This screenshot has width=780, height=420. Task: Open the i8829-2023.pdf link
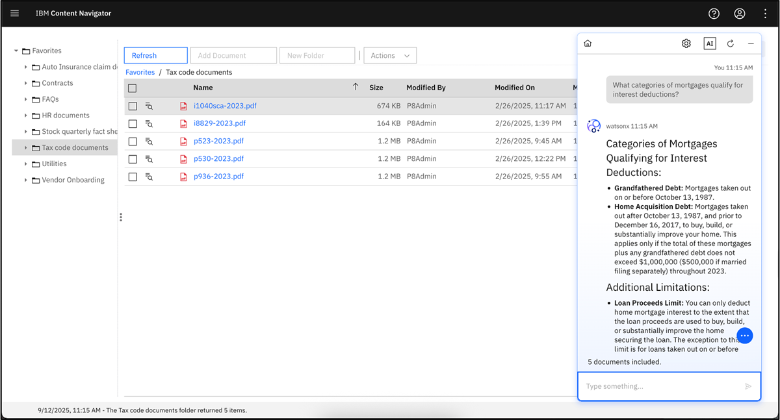tap(220, 123)
